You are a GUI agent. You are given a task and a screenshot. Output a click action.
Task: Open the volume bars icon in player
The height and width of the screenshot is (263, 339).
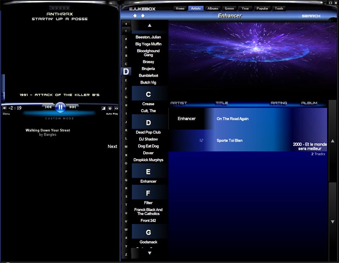point(103,109)
